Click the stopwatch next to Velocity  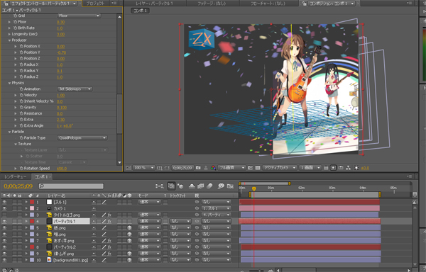(21, 95)
